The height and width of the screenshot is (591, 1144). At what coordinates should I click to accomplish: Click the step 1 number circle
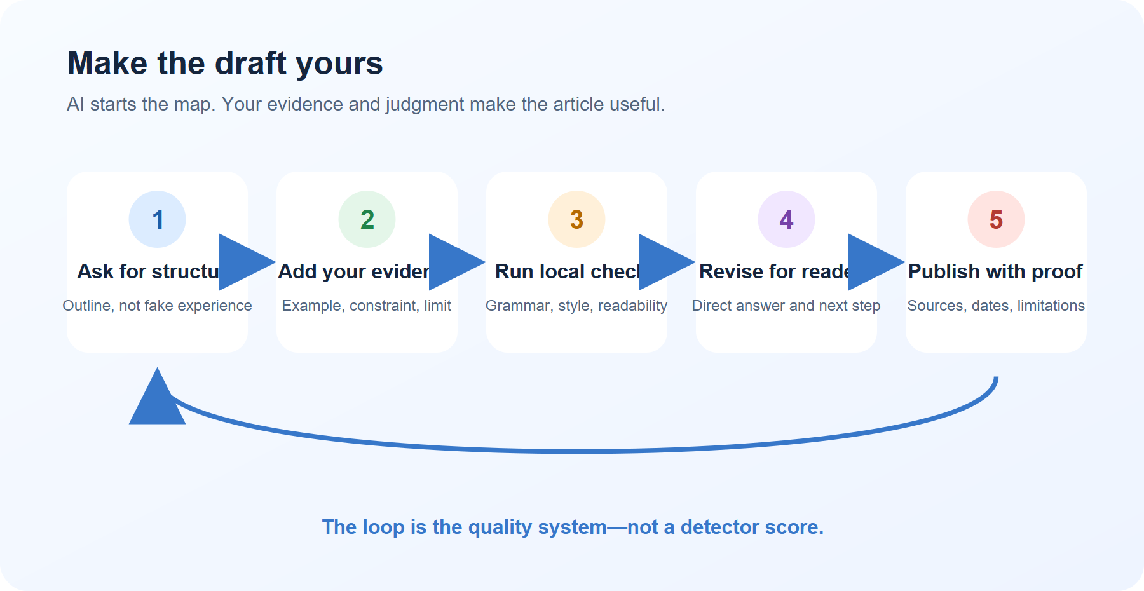click(x=157, y=219)
